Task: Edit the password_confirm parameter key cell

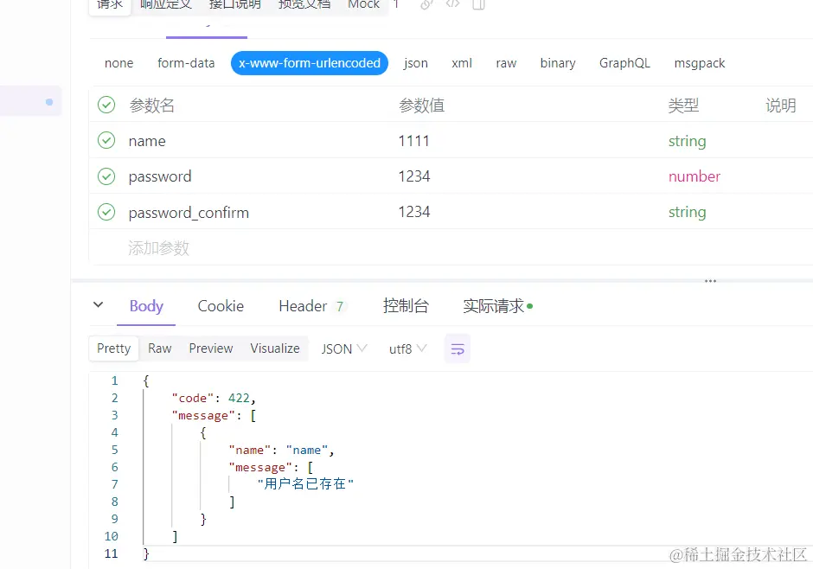Action: click(189, 213)
